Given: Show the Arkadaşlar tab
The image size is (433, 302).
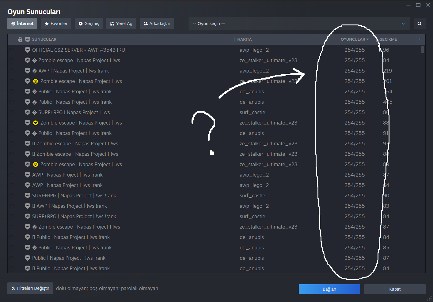Looking at the screenshot, I should click(157, 24).
